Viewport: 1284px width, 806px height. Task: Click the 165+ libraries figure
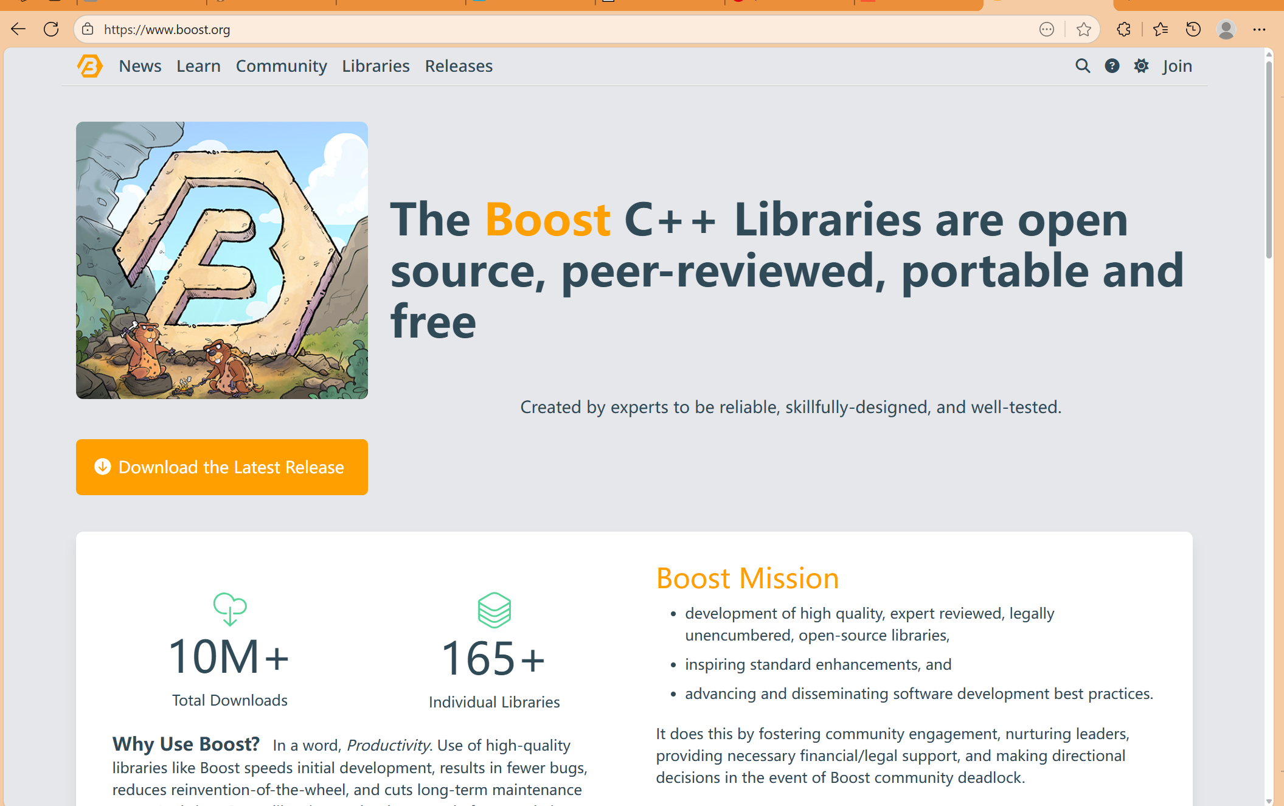pos(493,659)
